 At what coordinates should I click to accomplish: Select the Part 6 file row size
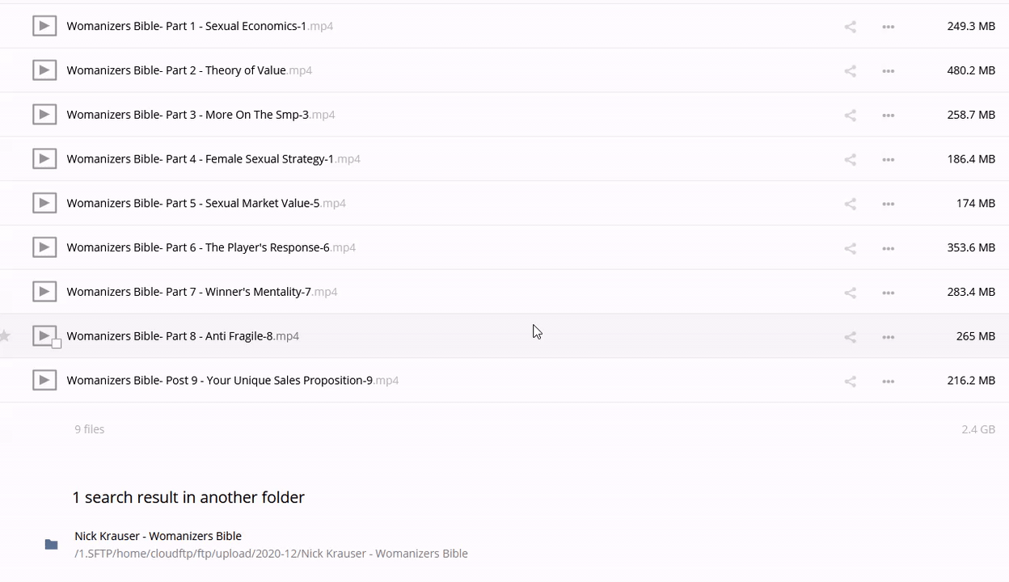[x=970, y=247]
